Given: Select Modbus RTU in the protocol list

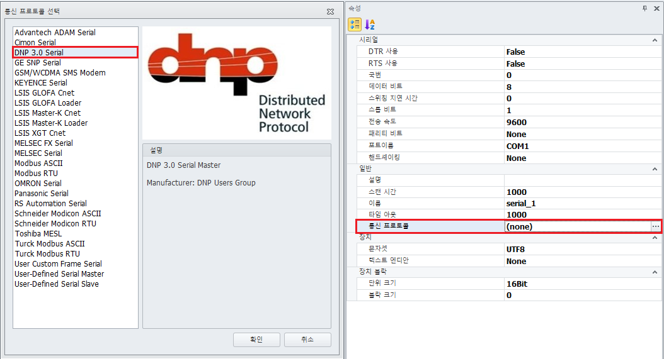Looking at the screenshot, I should (x=37, y=174).
